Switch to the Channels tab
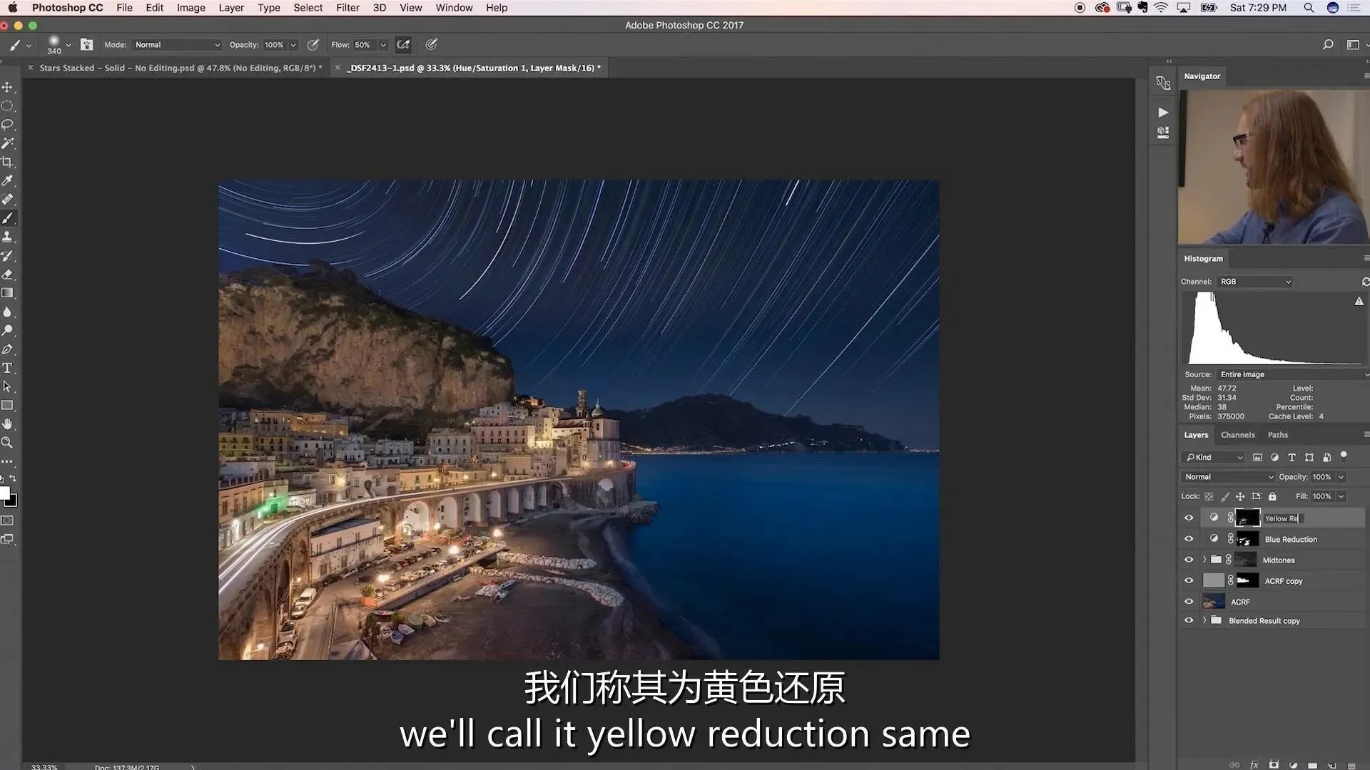Screen dimensions: 1370x770 [x=1237, y=435]
